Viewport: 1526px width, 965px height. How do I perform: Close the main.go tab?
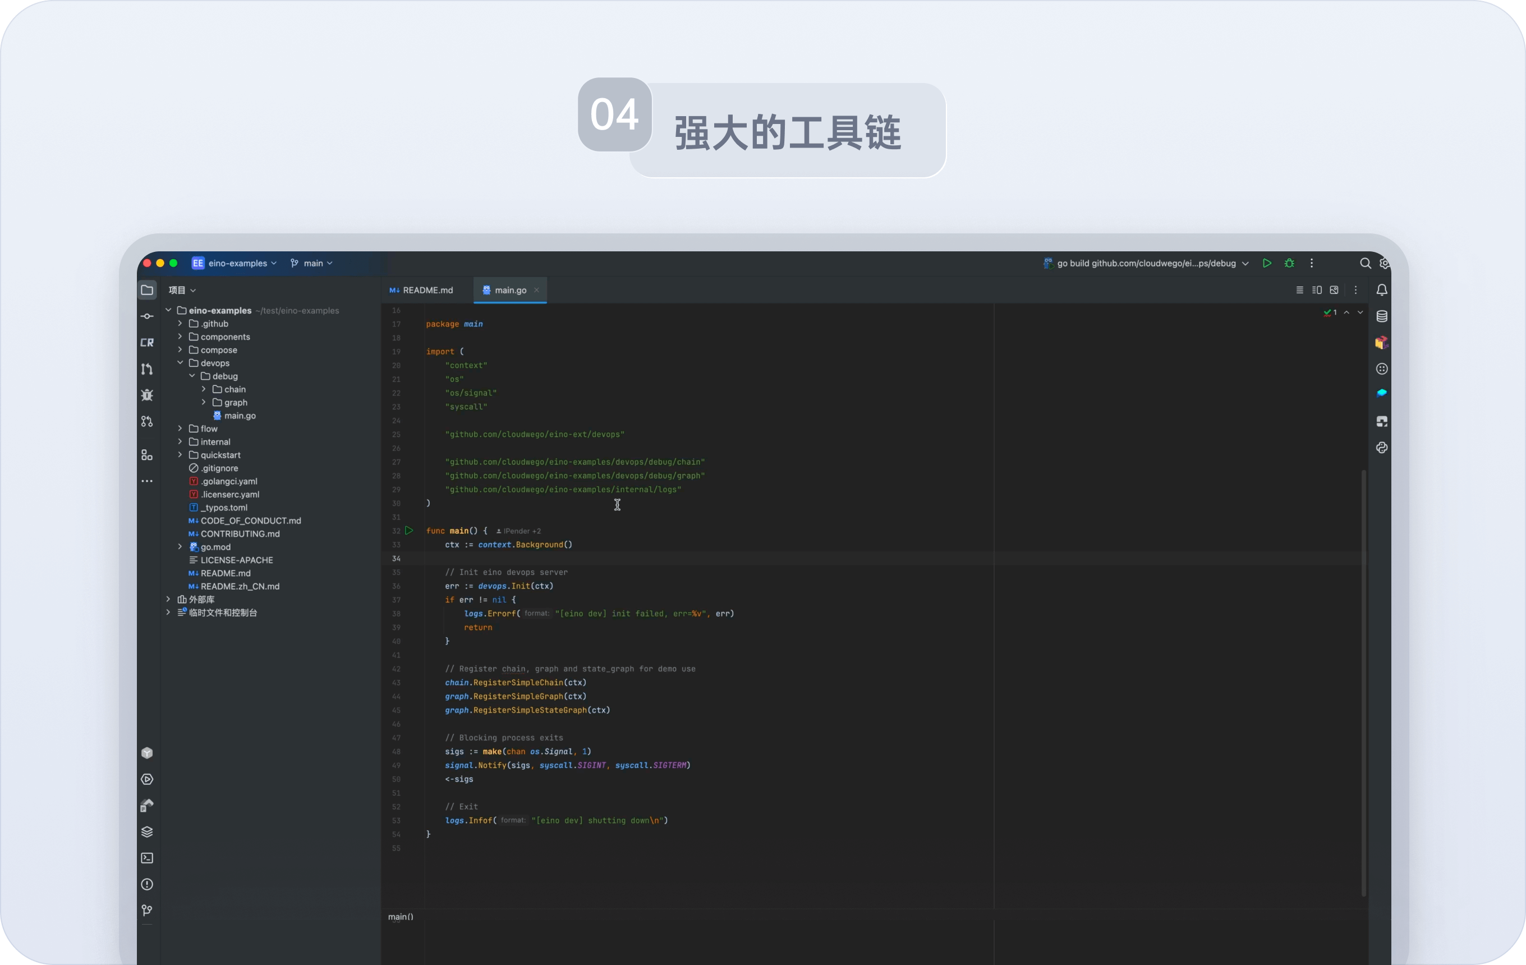(x=537, y=289)
